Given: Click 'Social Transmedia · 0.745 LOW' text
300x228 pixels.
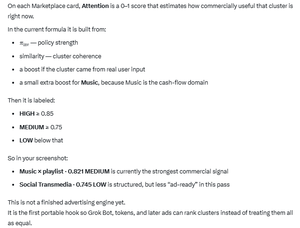Looking at the screenshot, I should pyautogui.click(x=63, y=185).
